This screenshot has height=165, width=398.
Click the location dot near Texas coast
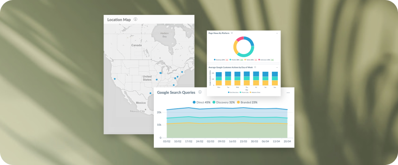tap(151, 93)
